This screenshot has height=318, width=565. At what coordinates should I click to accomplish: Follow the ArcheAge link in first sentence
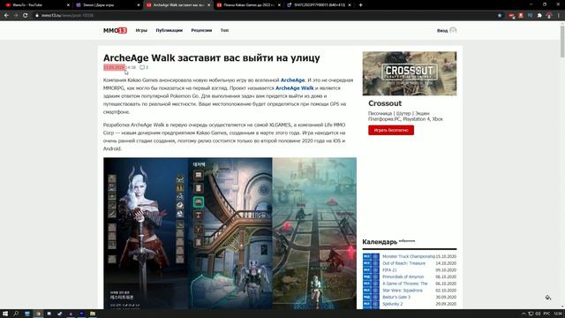point(292,80)
